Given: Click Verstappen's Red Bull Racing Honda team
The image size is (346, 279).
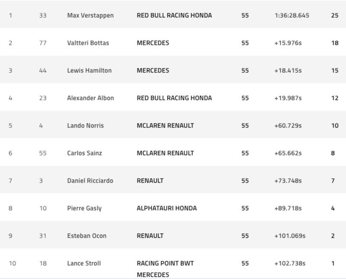Looking at the screenshot, I should pos(174,16).
